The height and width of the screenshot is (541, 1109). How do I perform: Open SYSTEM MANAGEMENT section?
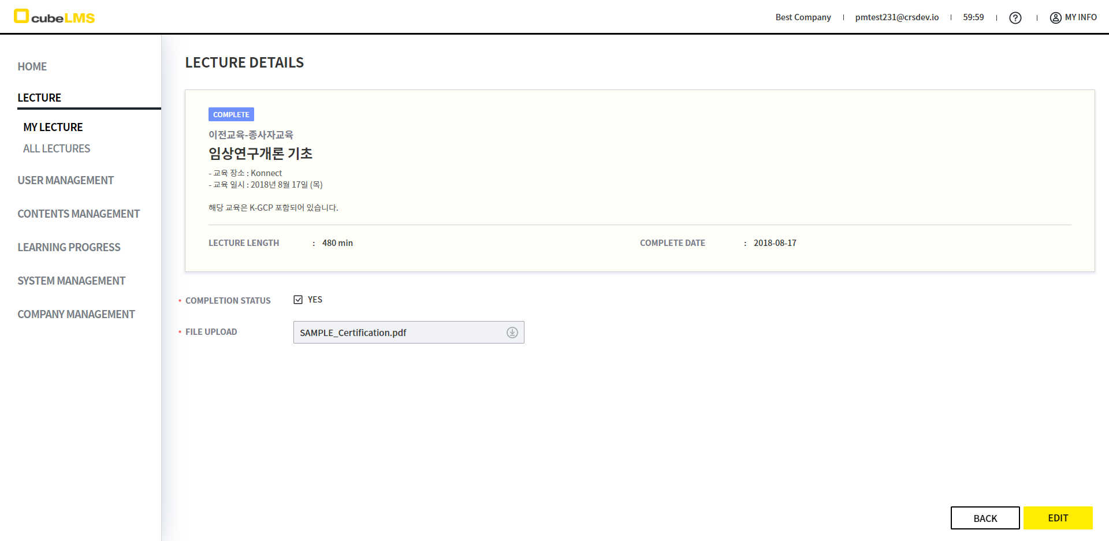[x=72, y=281]
